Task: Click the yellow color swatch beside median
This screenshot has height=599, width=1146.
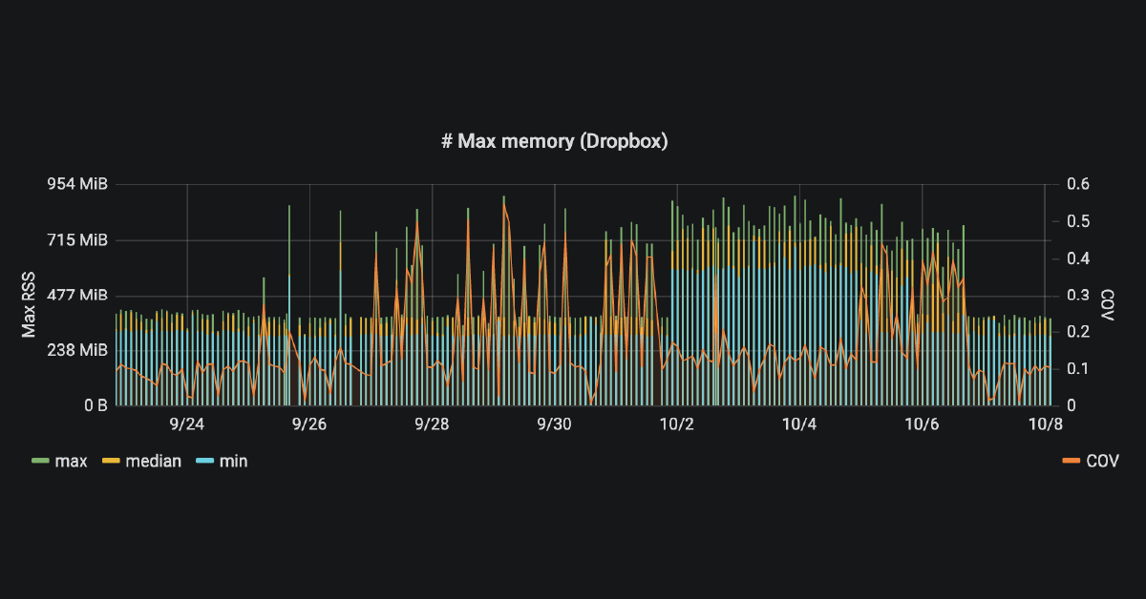Action: tap(111, 462)
